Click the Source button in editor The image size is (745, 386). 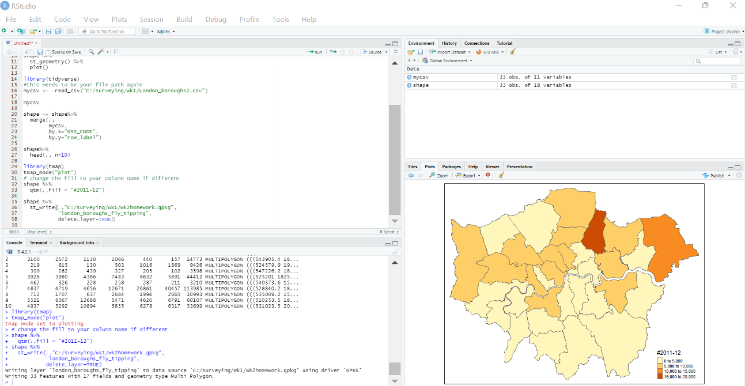371,52
